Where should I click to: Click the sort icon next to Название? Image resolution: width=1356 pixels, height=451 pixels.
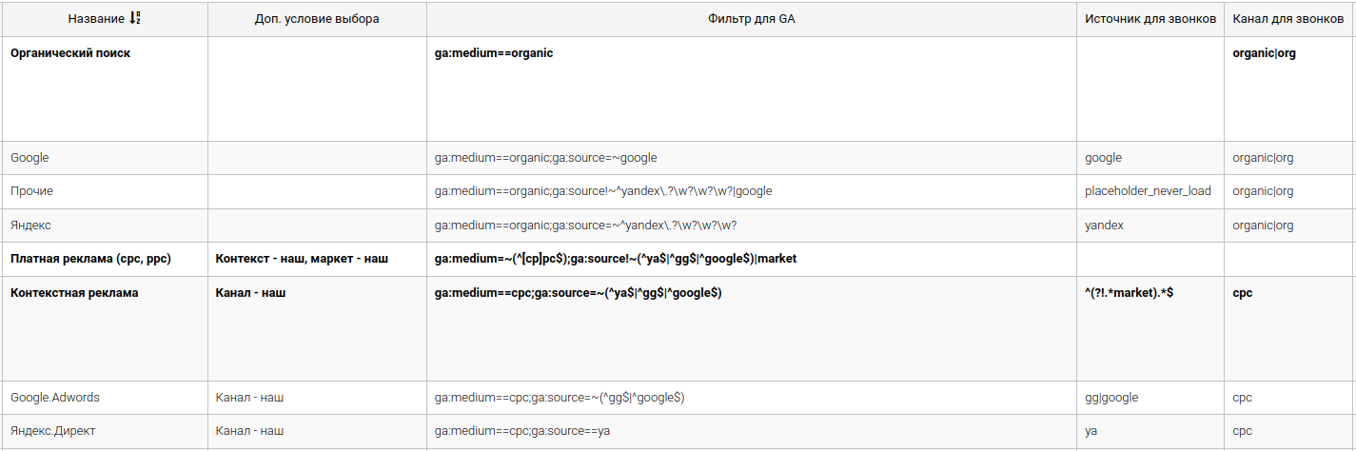click(134, 19)
